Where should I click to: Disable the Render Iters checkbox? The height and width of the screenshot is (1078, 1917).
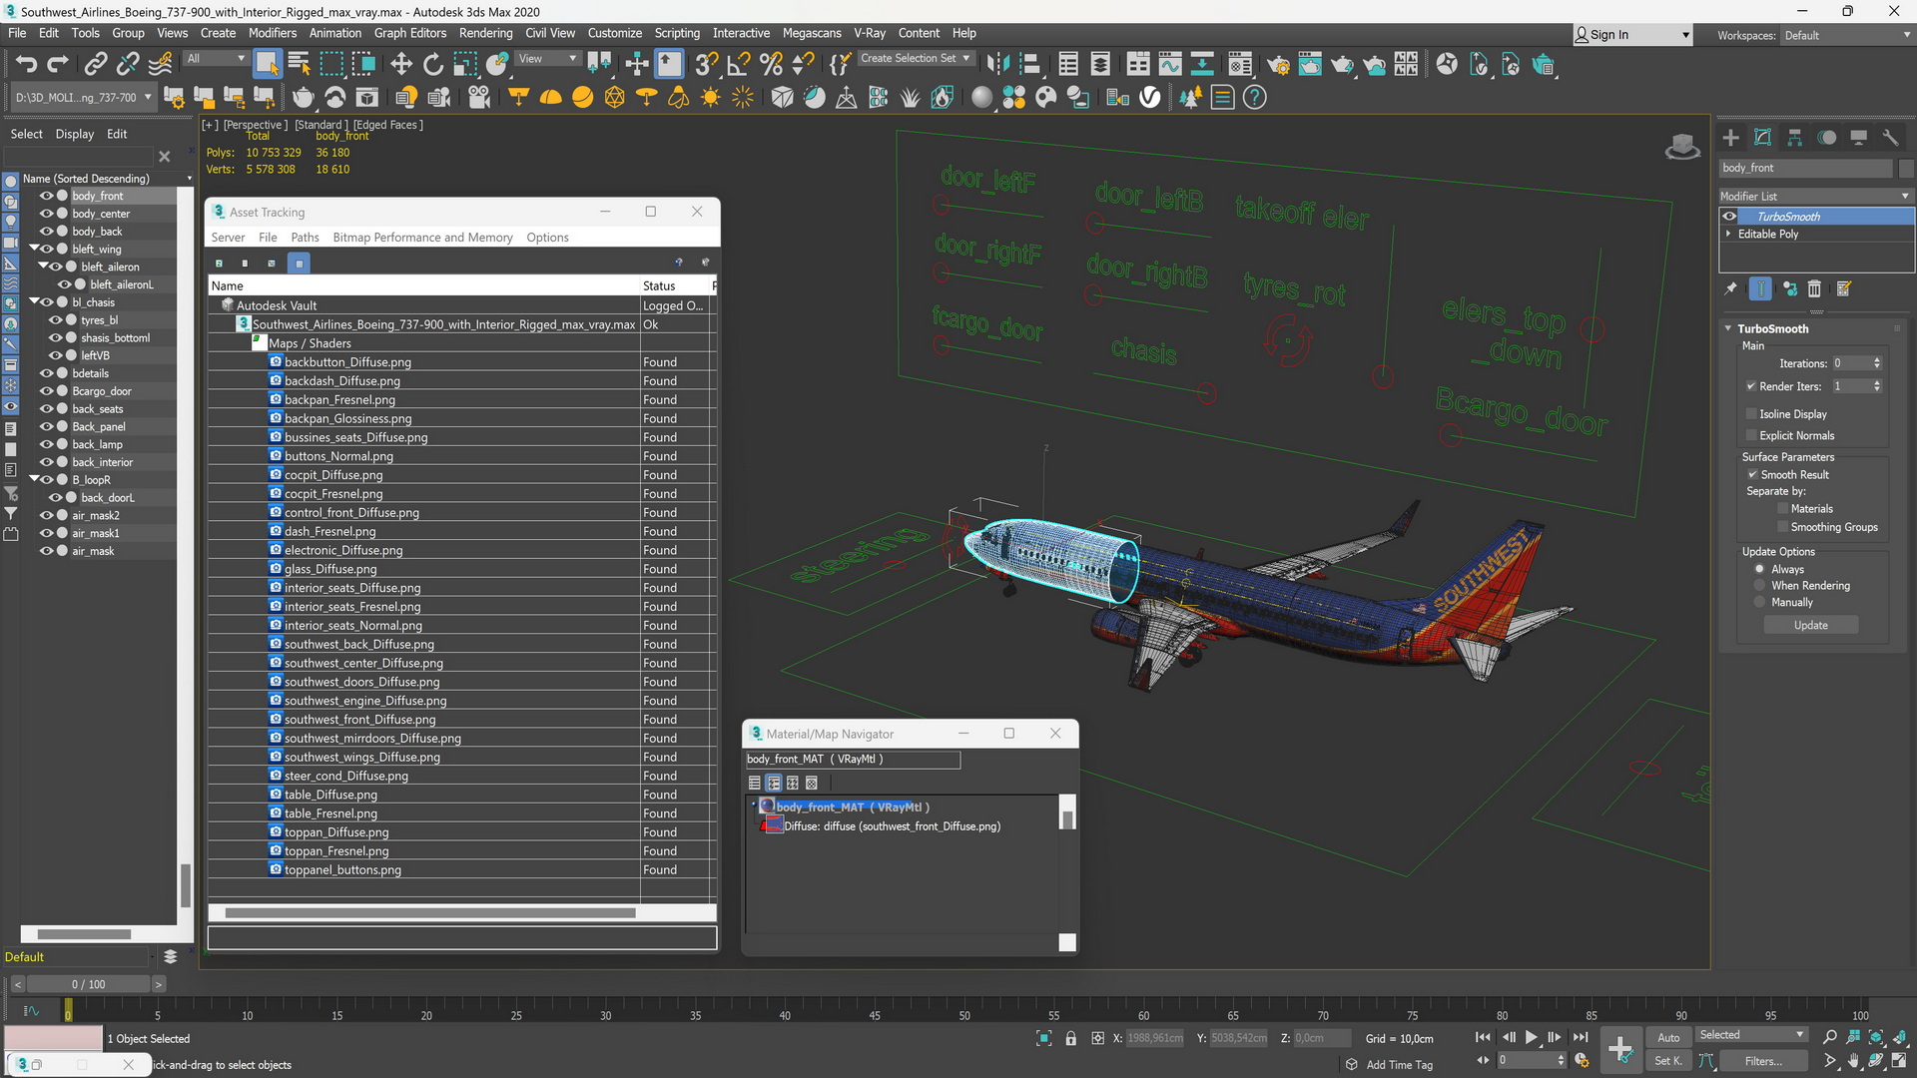[1751, 386]
